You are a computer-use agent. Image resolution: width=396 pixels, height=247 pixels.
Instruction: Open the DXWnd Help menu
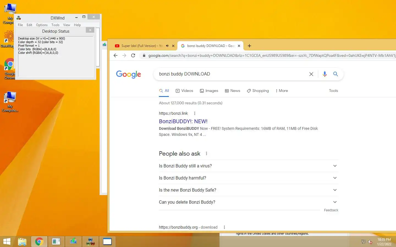(77, 25)
